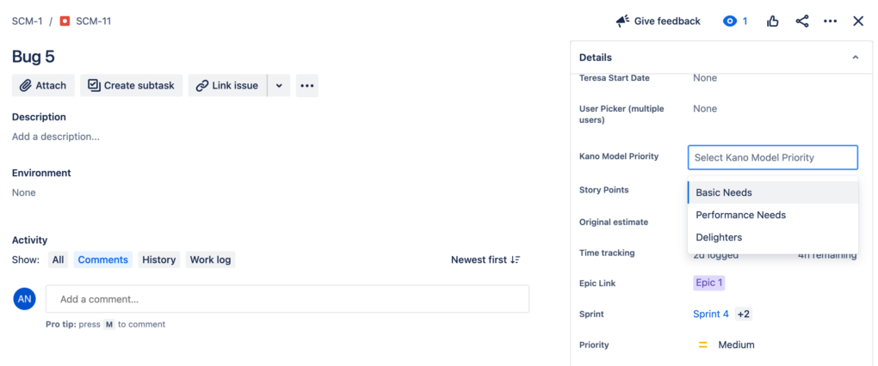Viewport: 878px width, 366px height.
Task: Toggle Newest first sort order
Action: 485,259
